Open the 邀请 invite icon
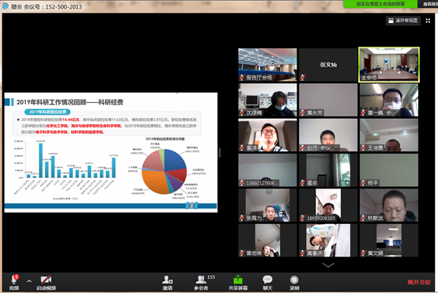The width and height of the screenshot is (438, 293). coord(168,280)
